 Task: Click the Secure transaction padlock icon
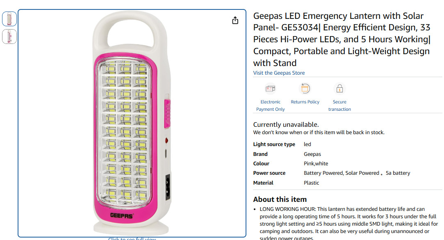coord(339,89)
